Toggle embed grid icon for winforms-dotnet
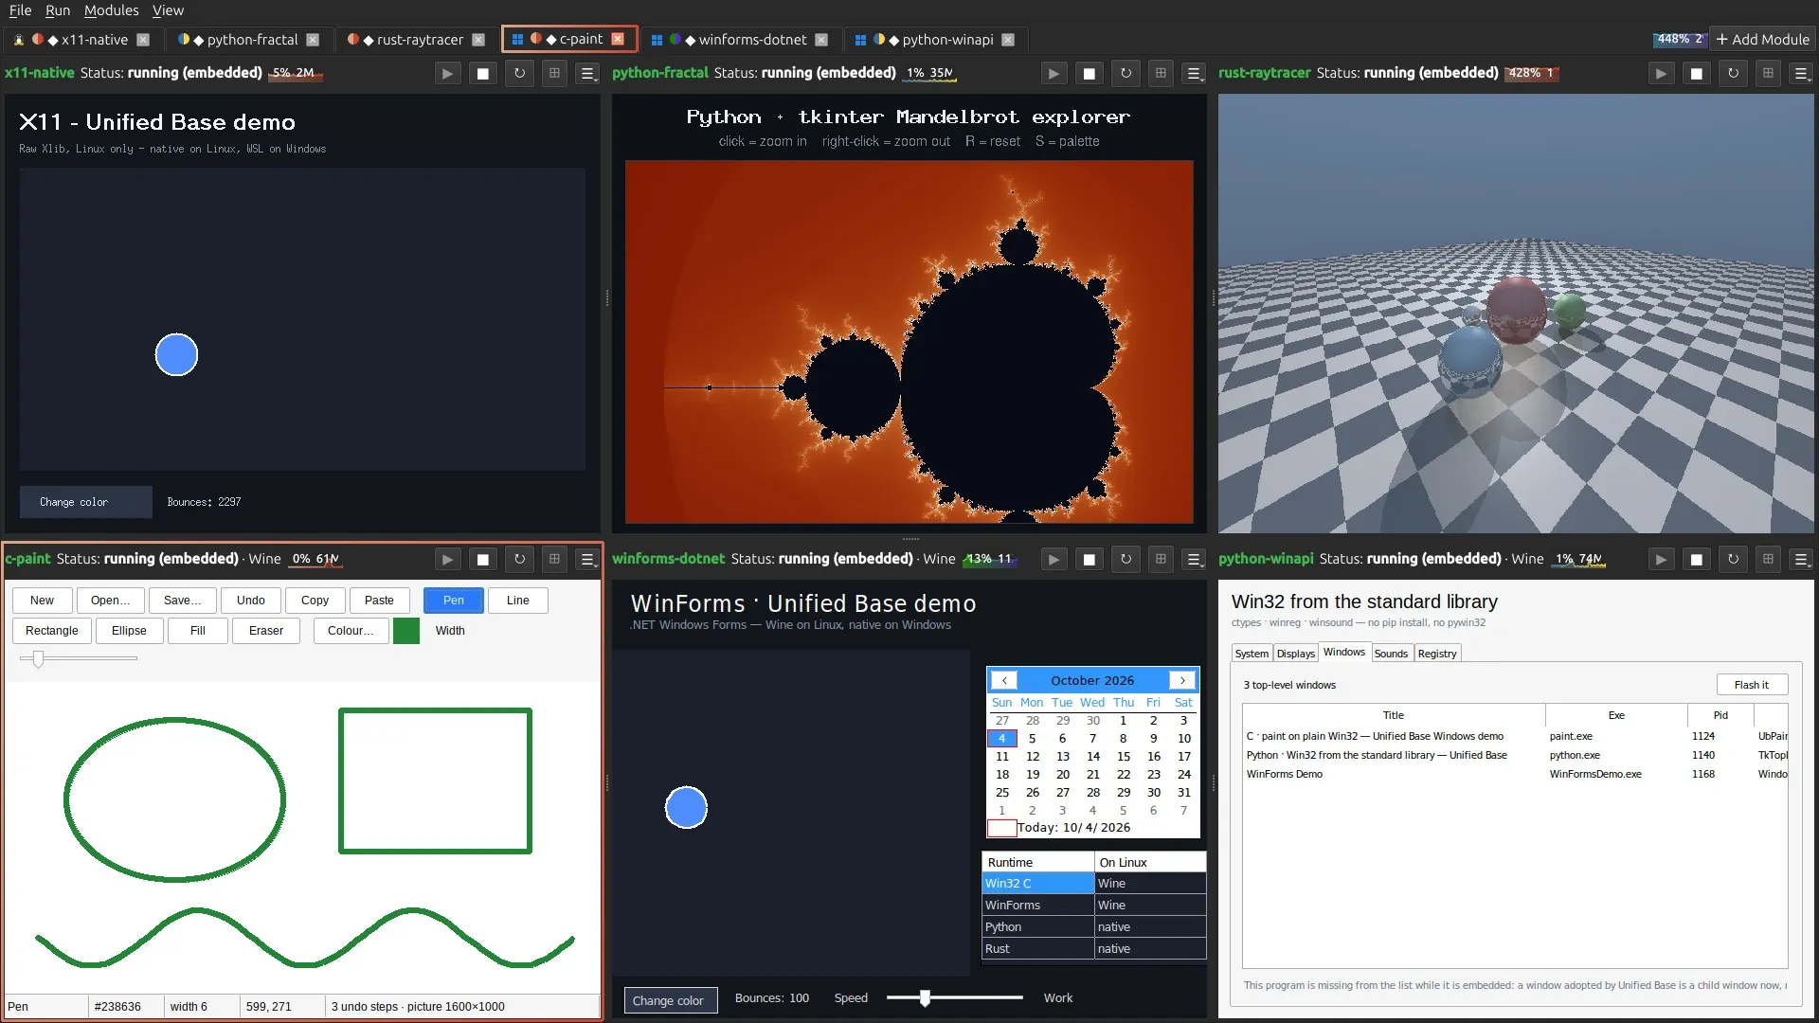The height and width of the screenshot is (1023, 1819). [x=1161, y=559]
